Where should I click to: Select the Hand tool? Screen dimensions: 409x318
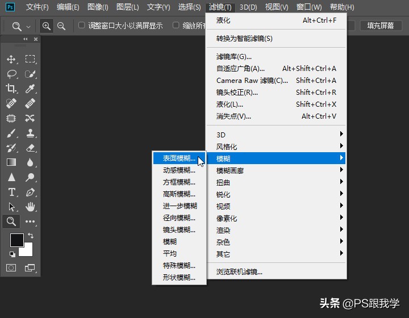coord(30,207)
